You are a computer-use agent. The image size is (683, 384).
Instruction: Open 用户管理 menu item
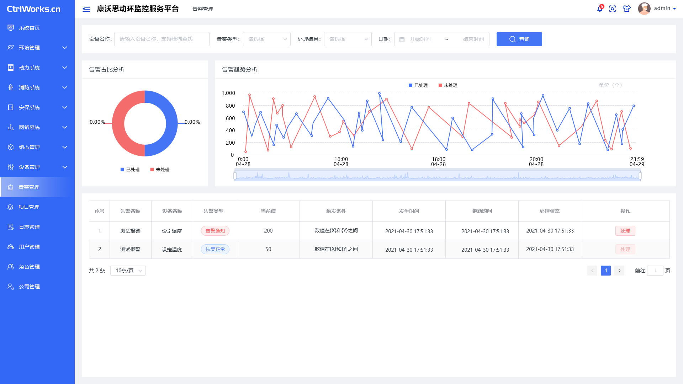(x=37, y=247)
